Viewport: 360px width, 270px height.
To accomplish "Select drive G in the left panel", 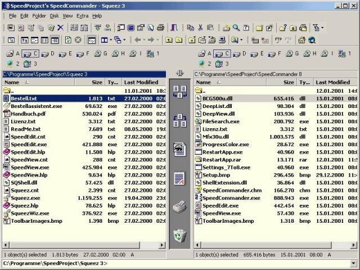I will pos(101,54).
